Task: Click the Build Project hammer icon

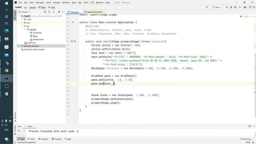Action: pos(207,7)
